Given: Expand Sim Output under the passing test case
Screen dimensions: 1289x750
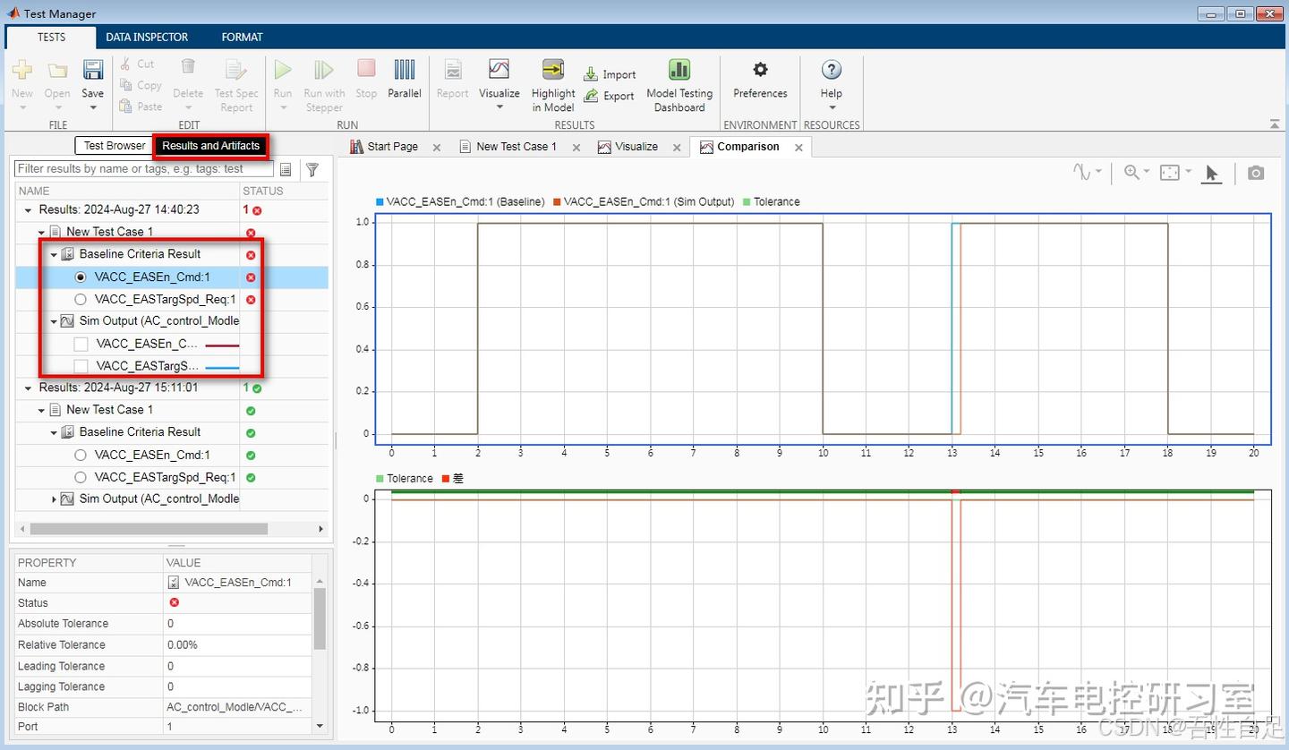Looking at the screenshot, I should coord(53,499).
